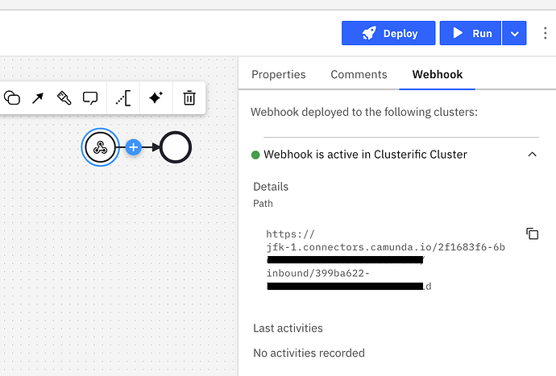The image size is (556, 376).
Task: Click the Deploy button
Action: pyautogui.click(x=388, y=33)
